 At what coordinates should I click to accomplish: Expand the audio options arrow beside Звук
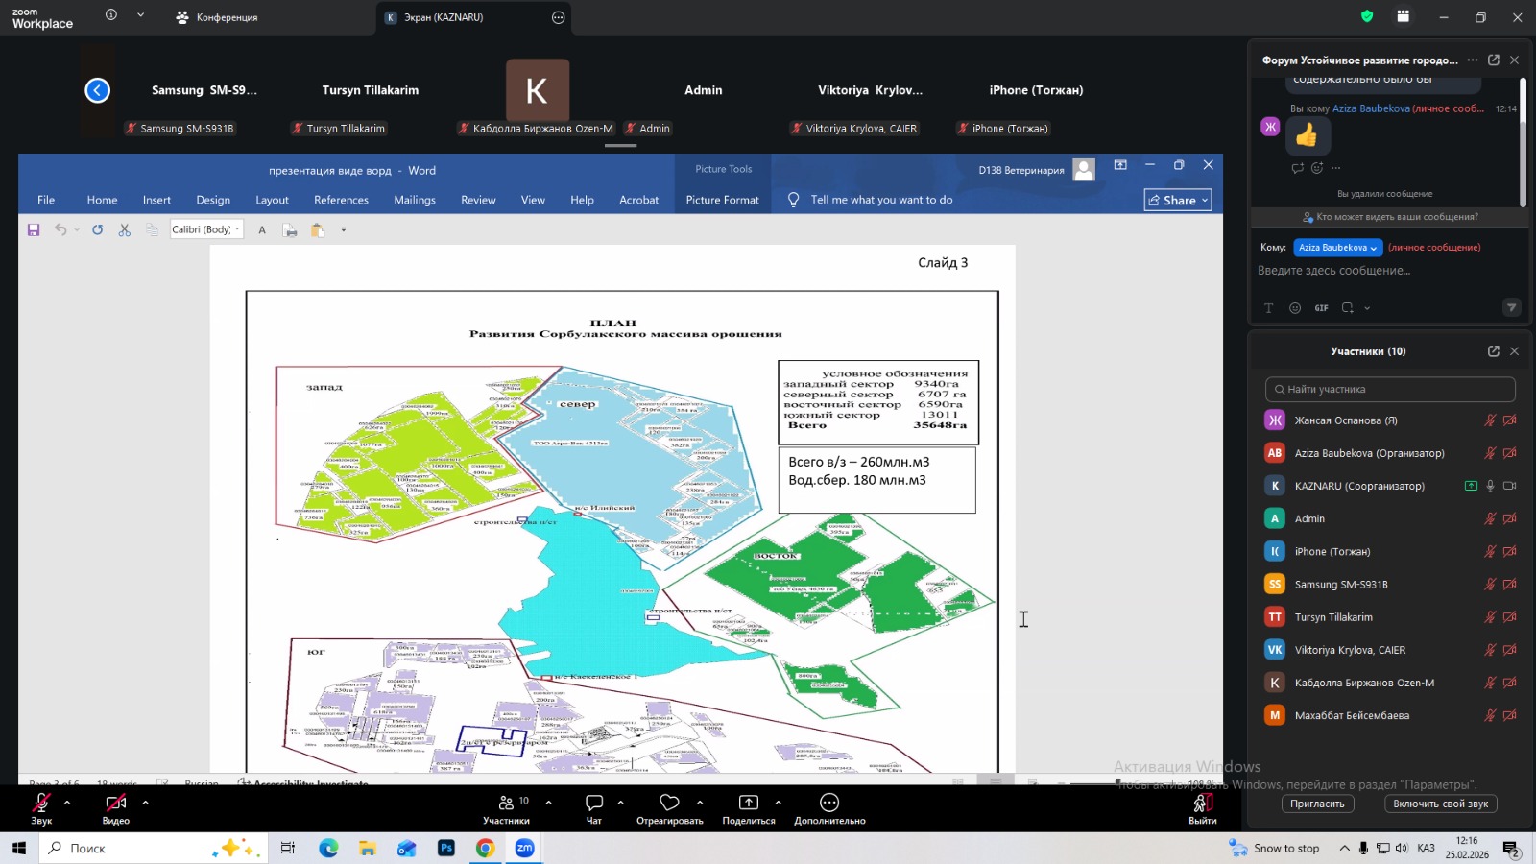point(67,802)
